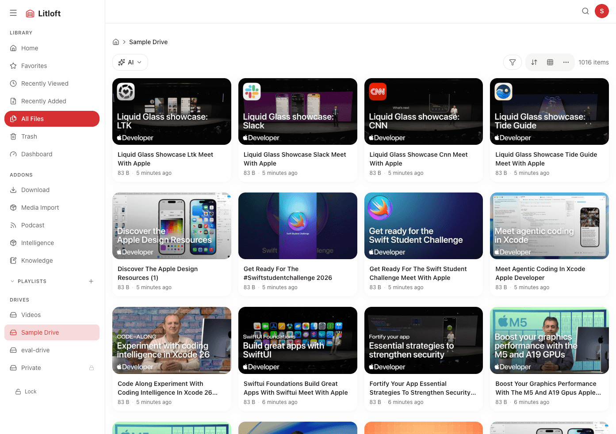Open Experiment with coding intelligence thumbnail

172,340
